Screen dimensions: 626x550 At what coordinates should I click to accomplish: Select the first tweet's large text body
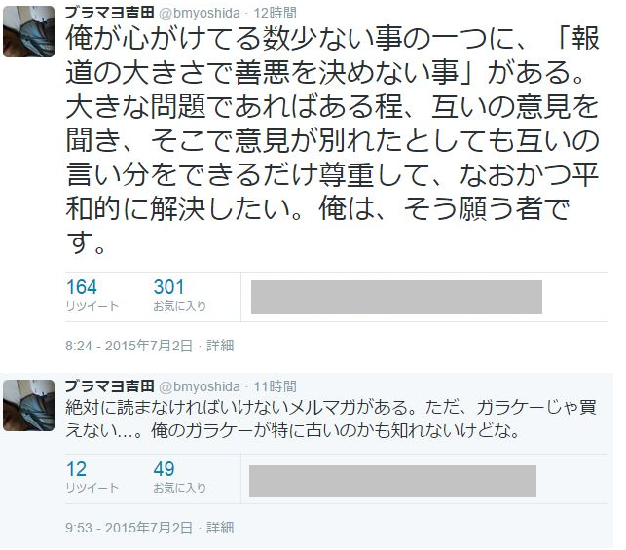(x=333, y=140)
